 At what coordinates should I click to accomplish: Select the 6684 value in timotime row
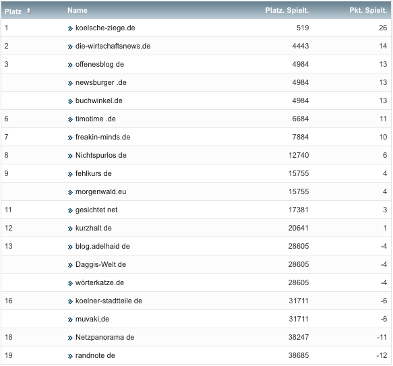point(301,119)
